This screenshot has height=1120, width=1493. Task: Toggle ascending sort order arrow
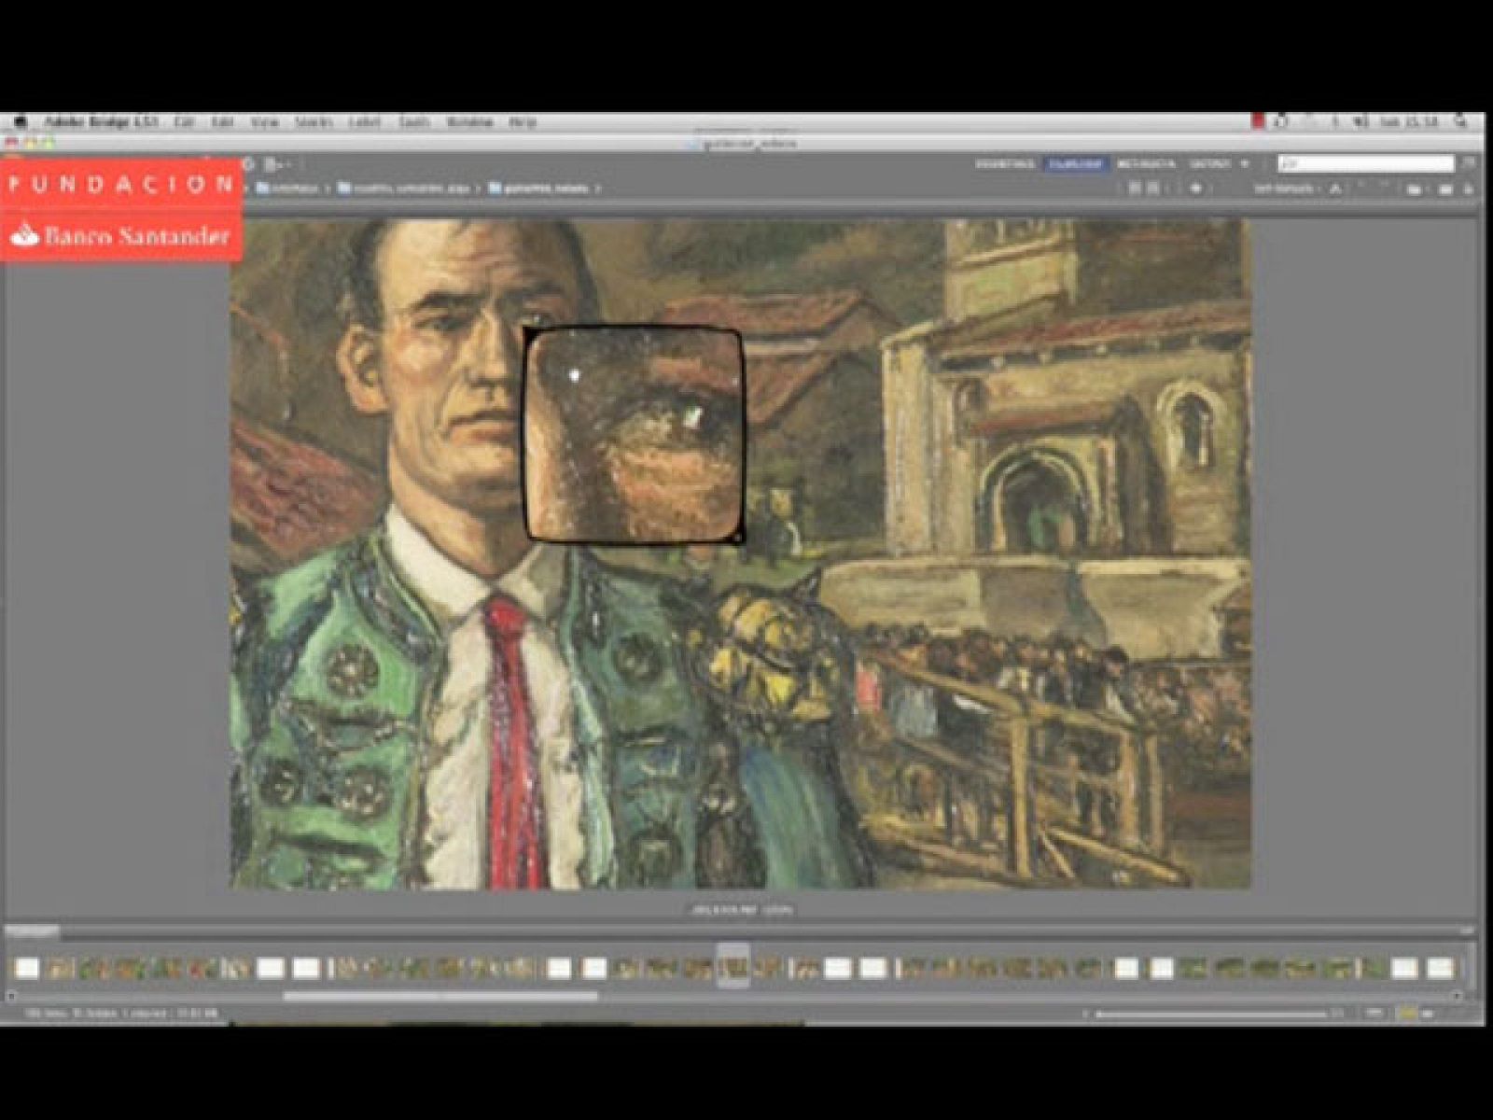click(x=1335, y=189)
